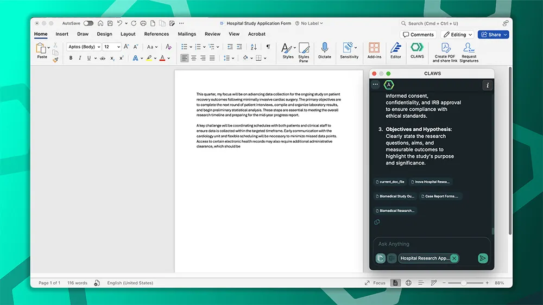Open the Layout tab
Image resolution: width=543 pixels, height=305 pixels.
coord(128,34)
